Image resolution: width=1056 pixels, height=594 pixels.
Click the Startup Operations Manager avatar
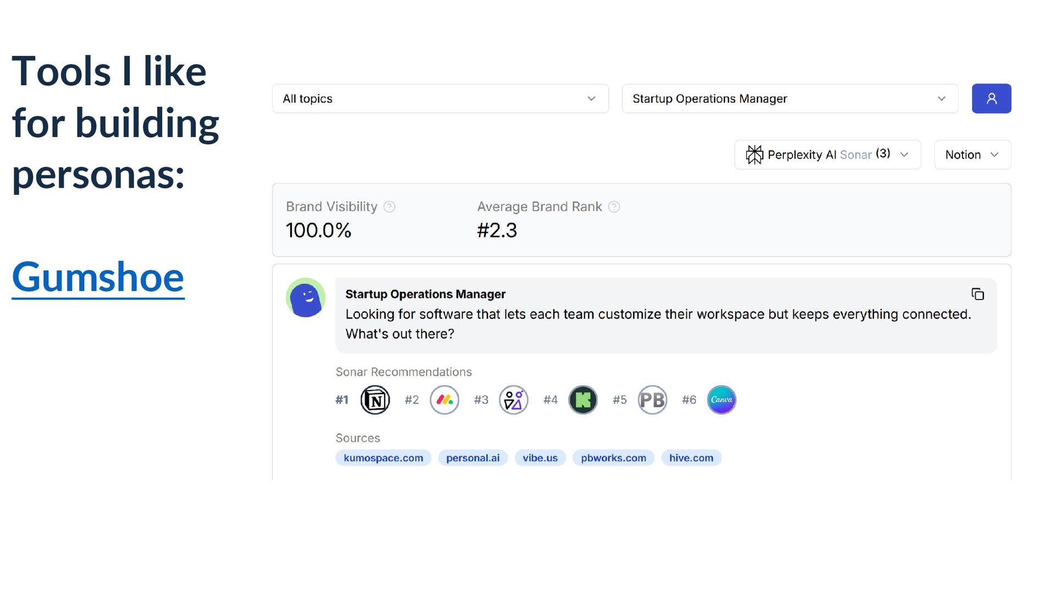(306, 298)
